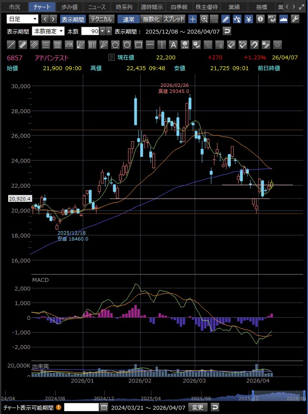Click the 本数 count stepper arrow
Screen dimensions: 308x414
(109, 31)
